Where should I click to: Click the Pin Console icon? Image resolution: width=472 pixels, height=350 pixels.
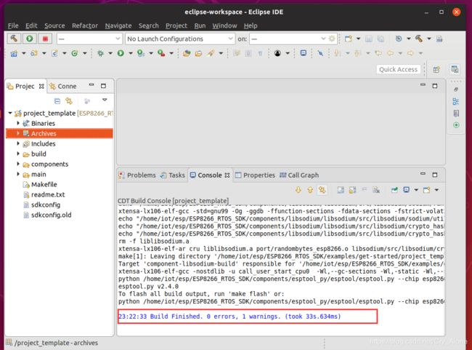click(x=394, y=190)
